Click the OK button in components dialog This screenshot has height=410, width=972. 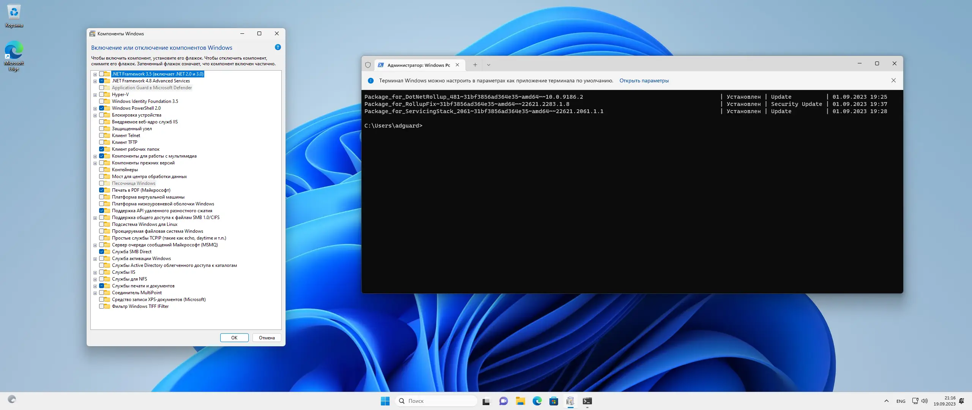234,337
